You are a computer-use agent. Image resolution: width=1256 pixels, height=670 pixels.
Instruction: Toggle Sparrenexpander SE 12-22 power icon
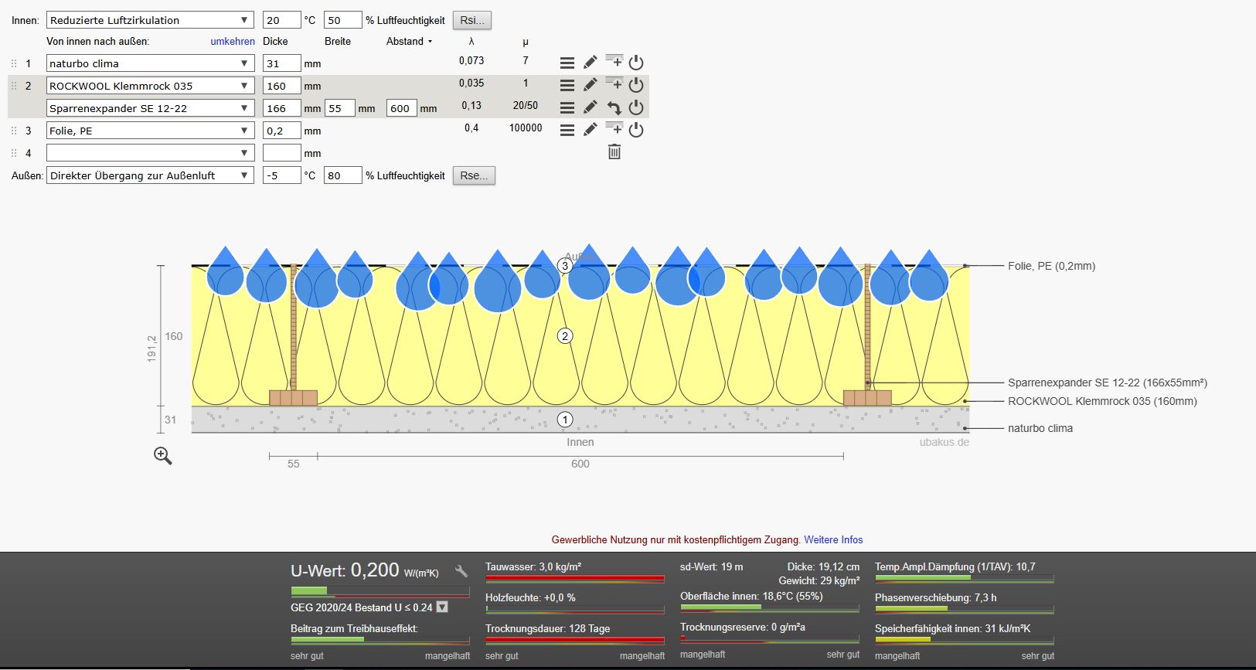636,107
